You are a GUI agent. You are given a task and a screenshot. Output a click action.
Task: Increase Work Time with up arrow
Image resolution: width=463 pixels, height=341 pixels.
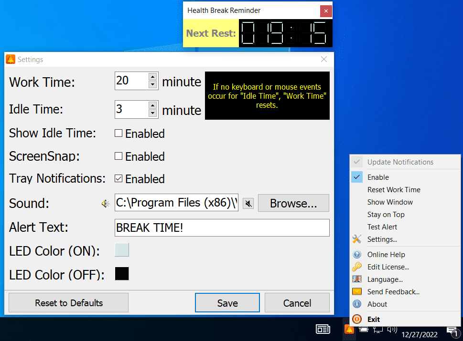pos(152,77)
